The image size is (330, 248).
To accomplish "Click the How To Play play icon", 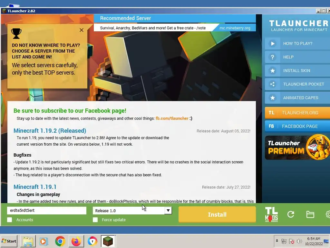I will pyautogui.click(x=273, y=44).
